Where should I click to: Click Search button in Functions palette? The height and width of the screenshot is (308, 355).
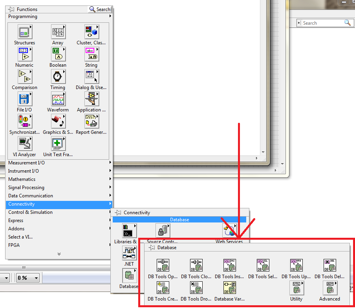[100, 9]
